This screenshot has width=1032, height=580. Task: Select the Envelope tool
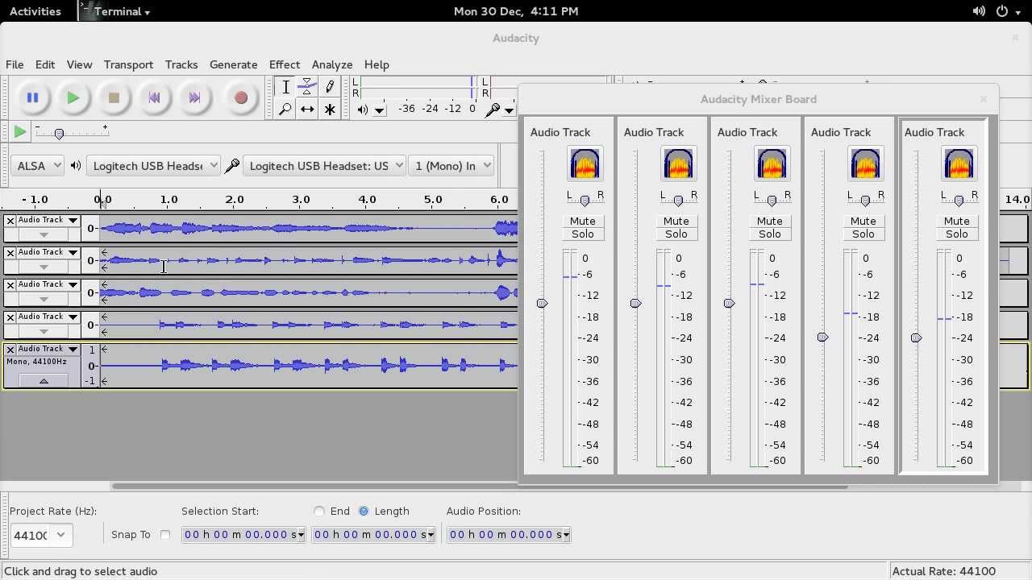pyautogui.click(x=307, y=86)
